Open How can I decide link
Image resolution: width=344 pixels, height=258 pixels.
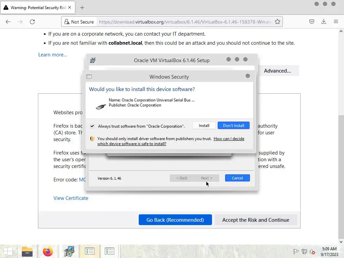click(x=229, y=139)
